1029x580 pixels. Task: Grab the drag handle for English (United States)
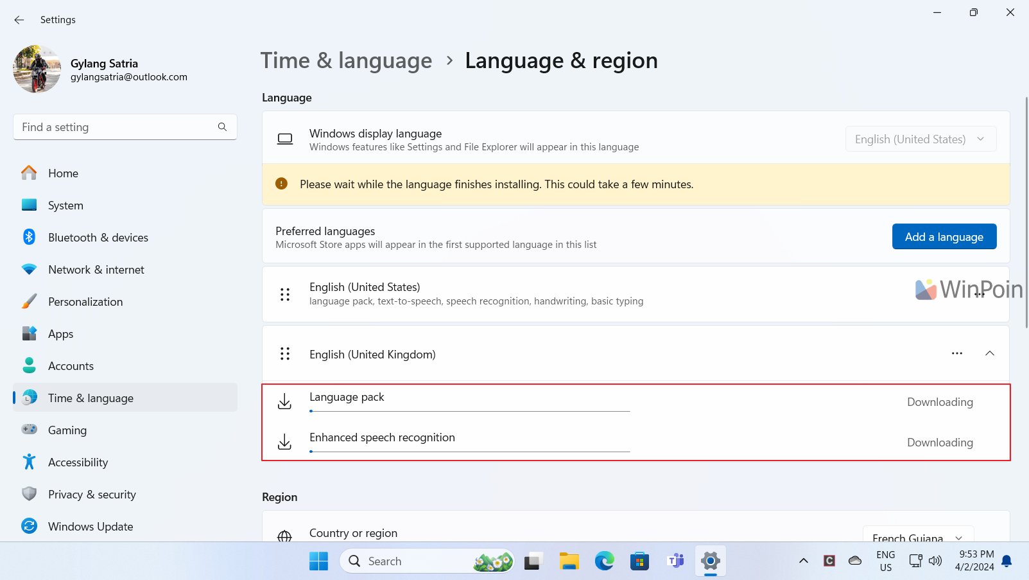click(285, 294)
